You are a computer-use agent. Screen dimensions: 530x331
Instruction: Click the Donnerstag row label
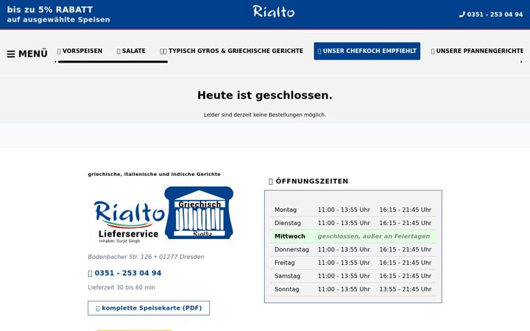click(291, 249)
